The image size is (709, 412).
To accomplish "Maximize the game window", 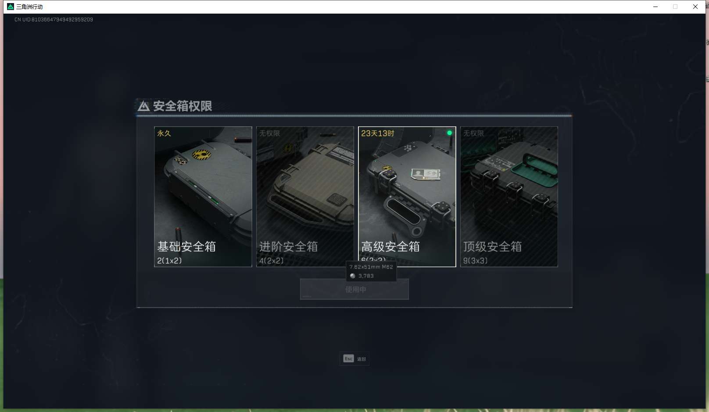I will 675,7.
